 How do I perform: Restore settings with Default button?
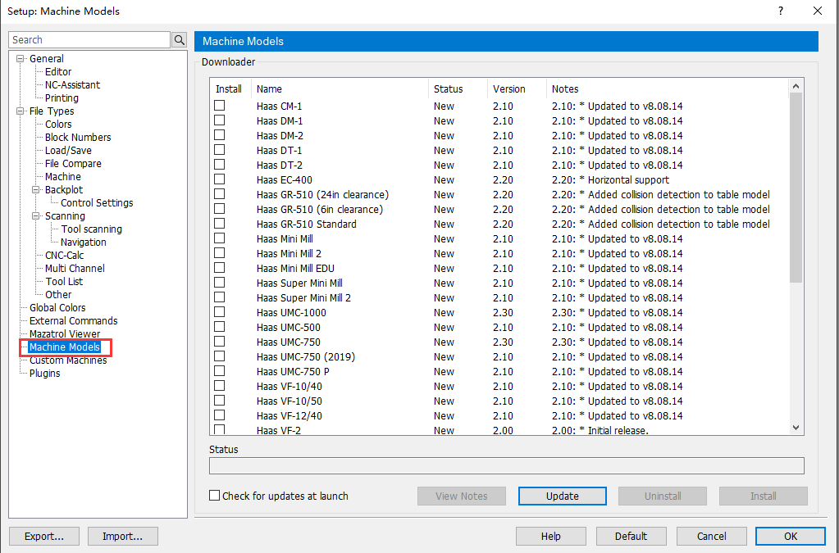(x=631, y=536)
